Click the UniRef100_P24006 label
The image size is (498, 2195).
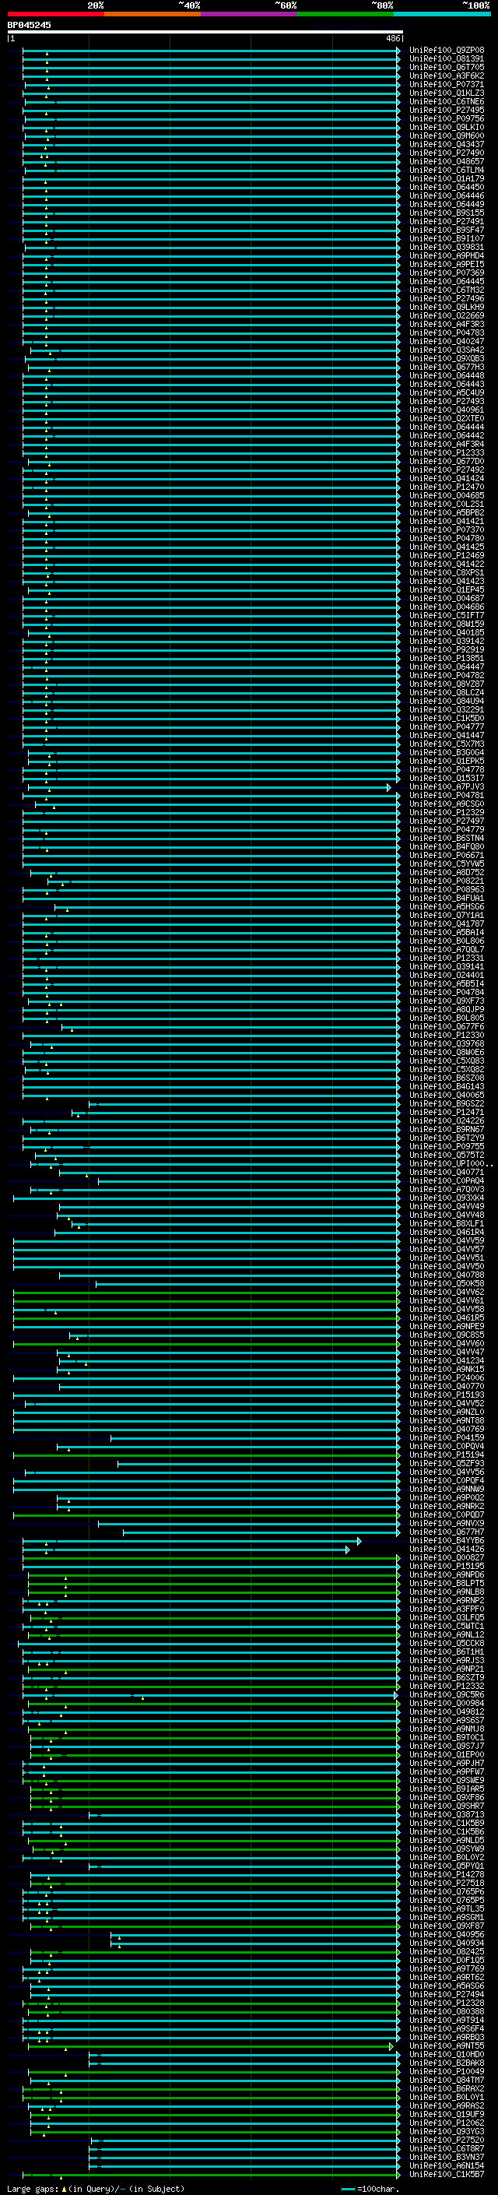(x=446, y=1378)
